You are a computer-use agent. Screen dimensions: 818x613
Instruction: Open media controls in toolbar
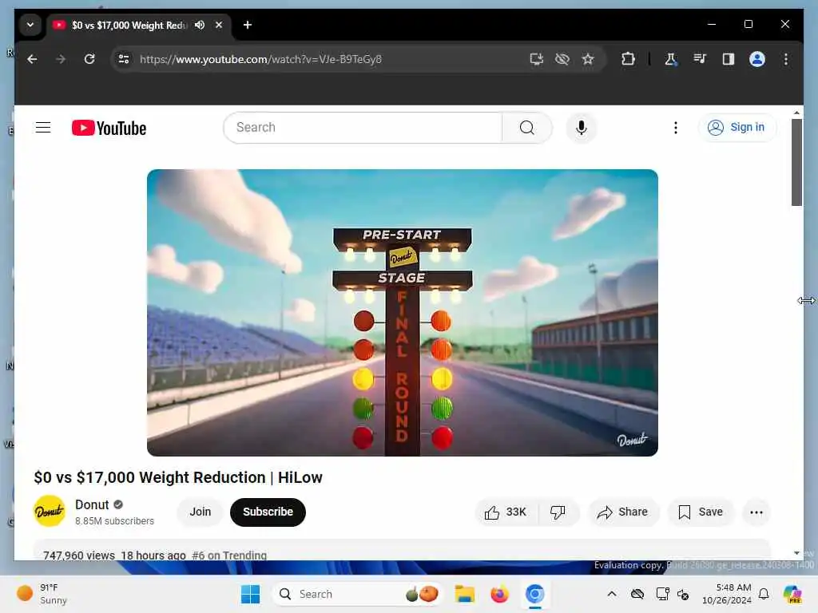(700, 59)
